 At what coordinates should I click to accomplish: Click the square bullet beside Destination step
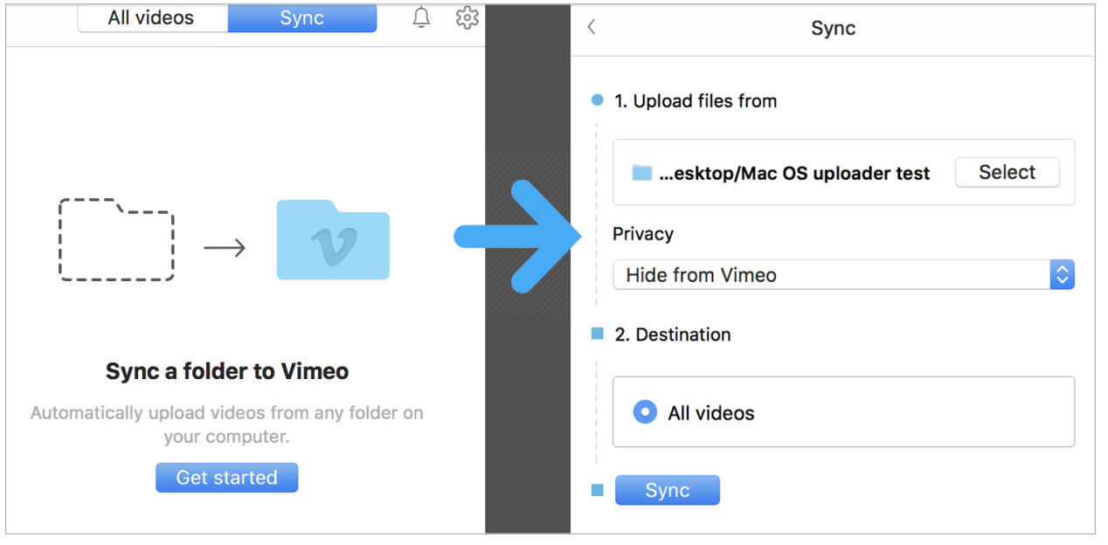click(x=598, y=334)
